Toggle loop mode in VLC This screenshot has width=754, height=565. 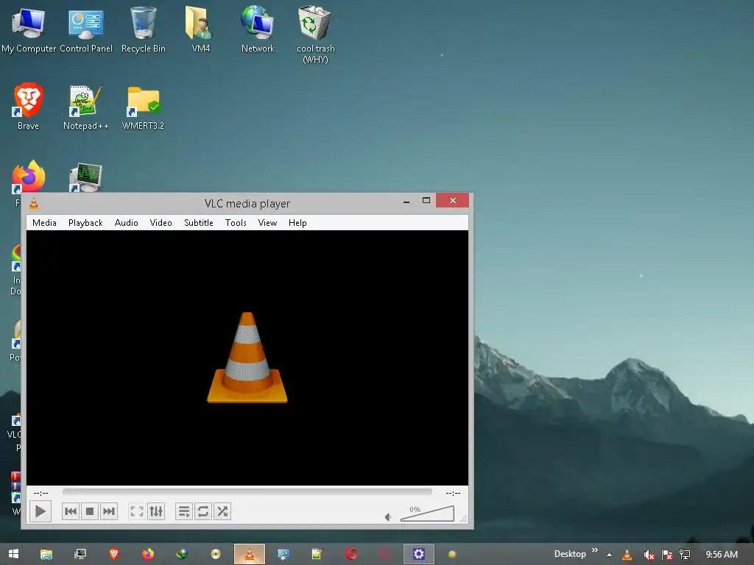tap(203, 511)
